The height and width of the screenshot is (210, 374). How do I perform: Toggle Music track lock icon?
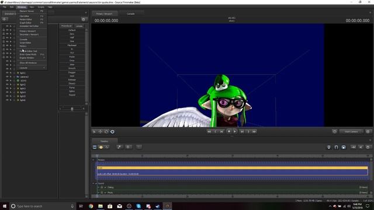102,192
